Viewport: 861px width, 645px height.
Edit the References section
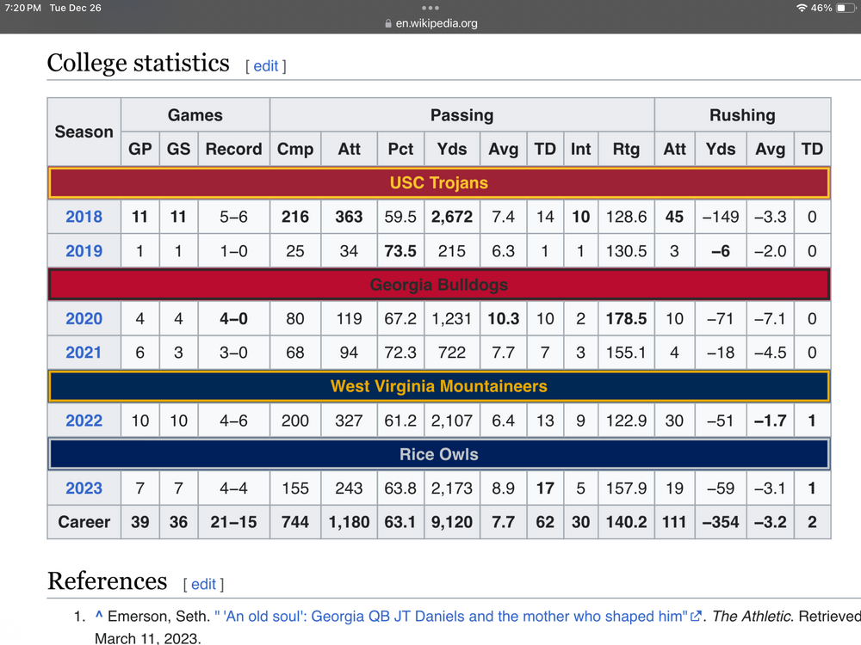[x=203, y=585]
